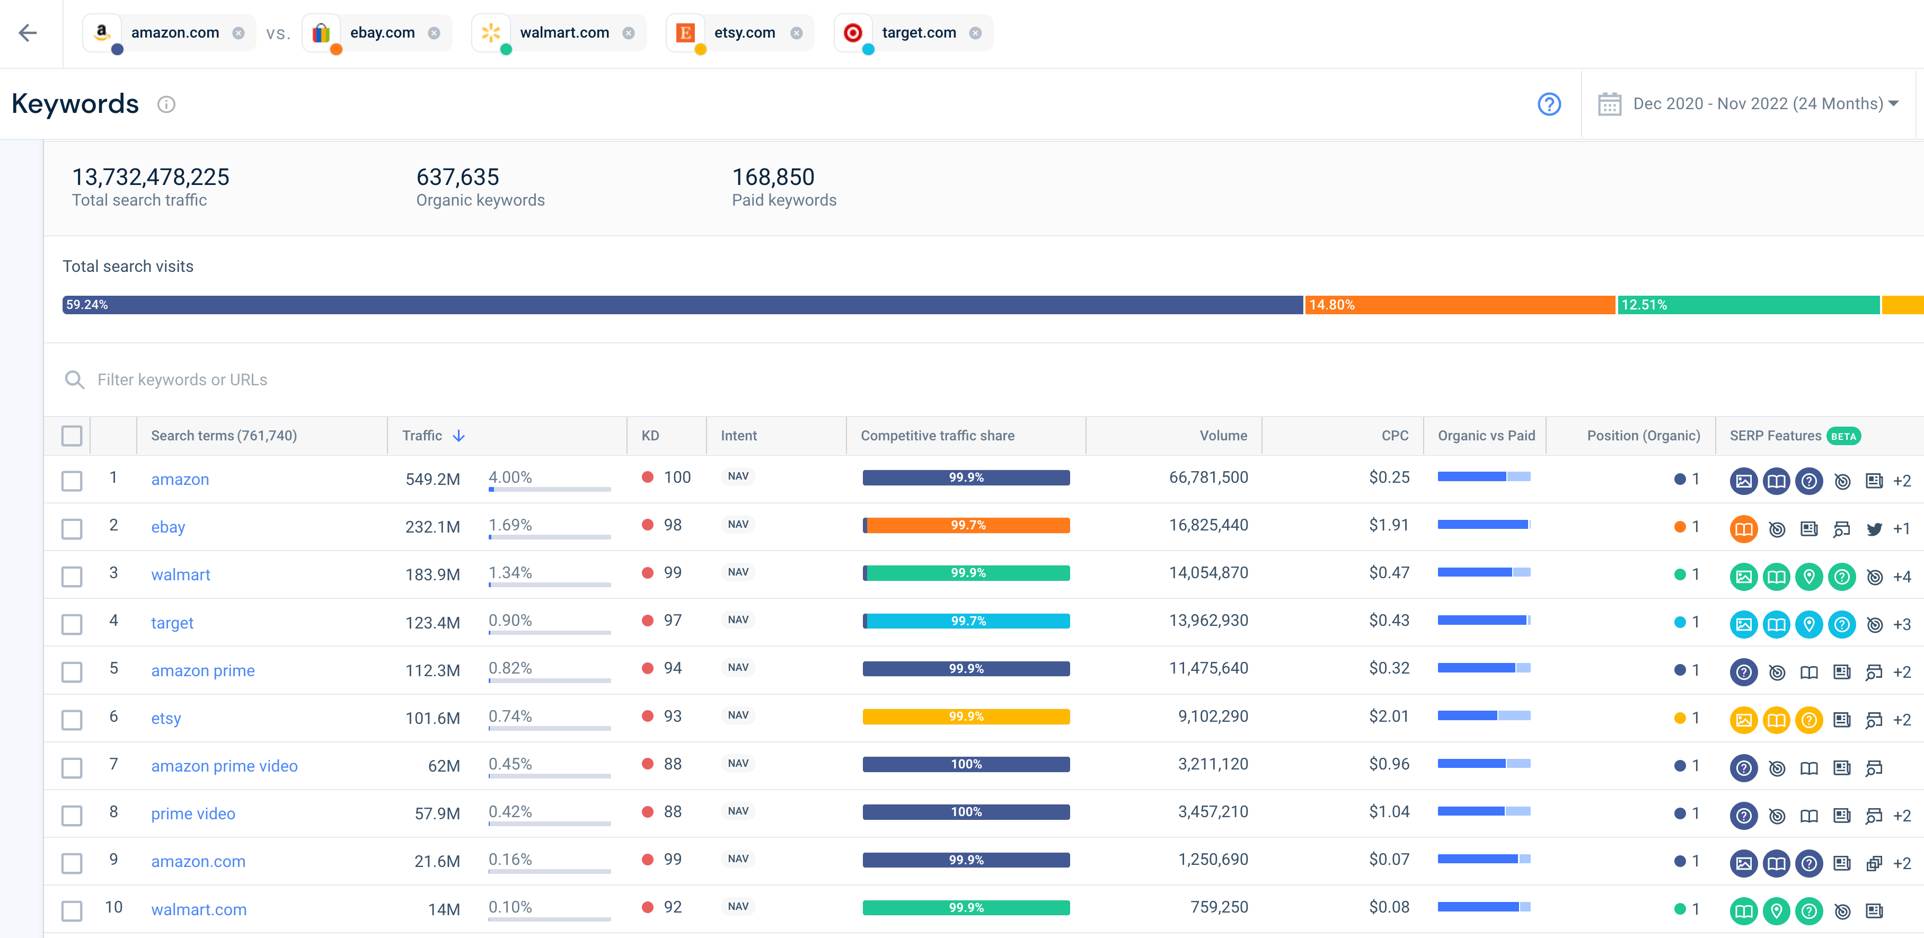Click the BETA badge on SERP Features

(1843, 436)
